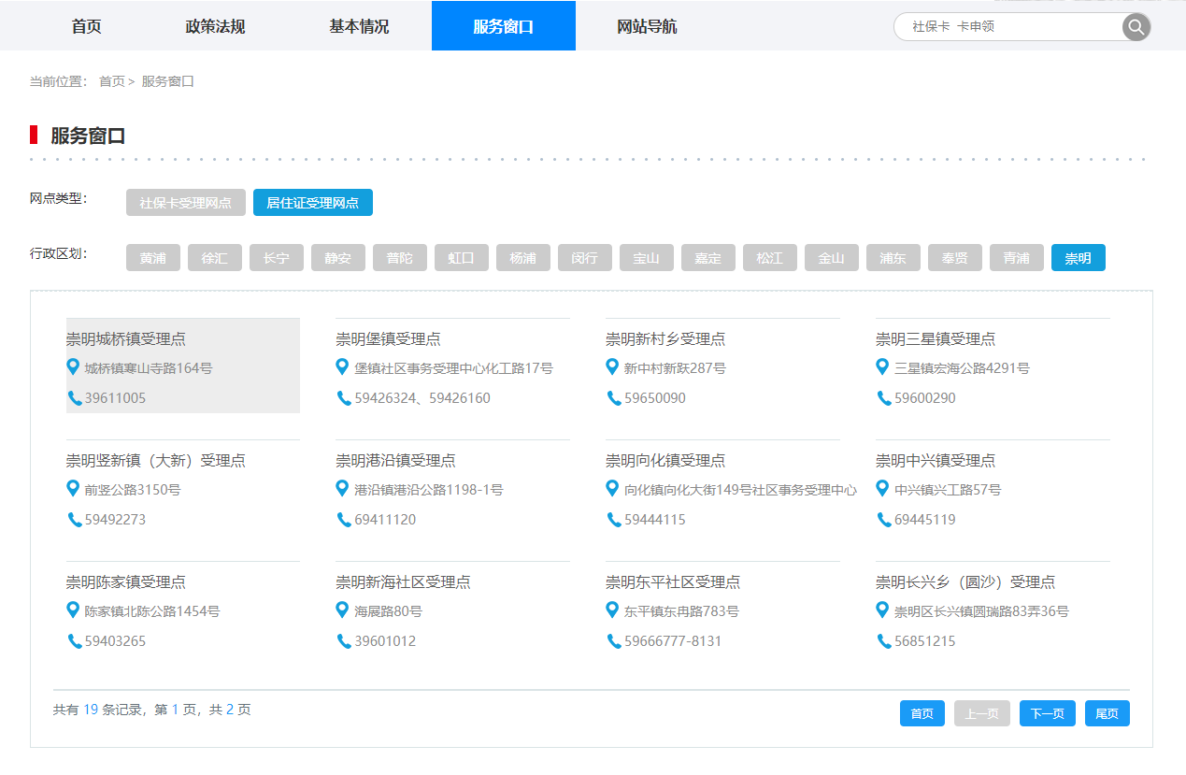Click 首页 link in breadcrumb

point(111,81)
